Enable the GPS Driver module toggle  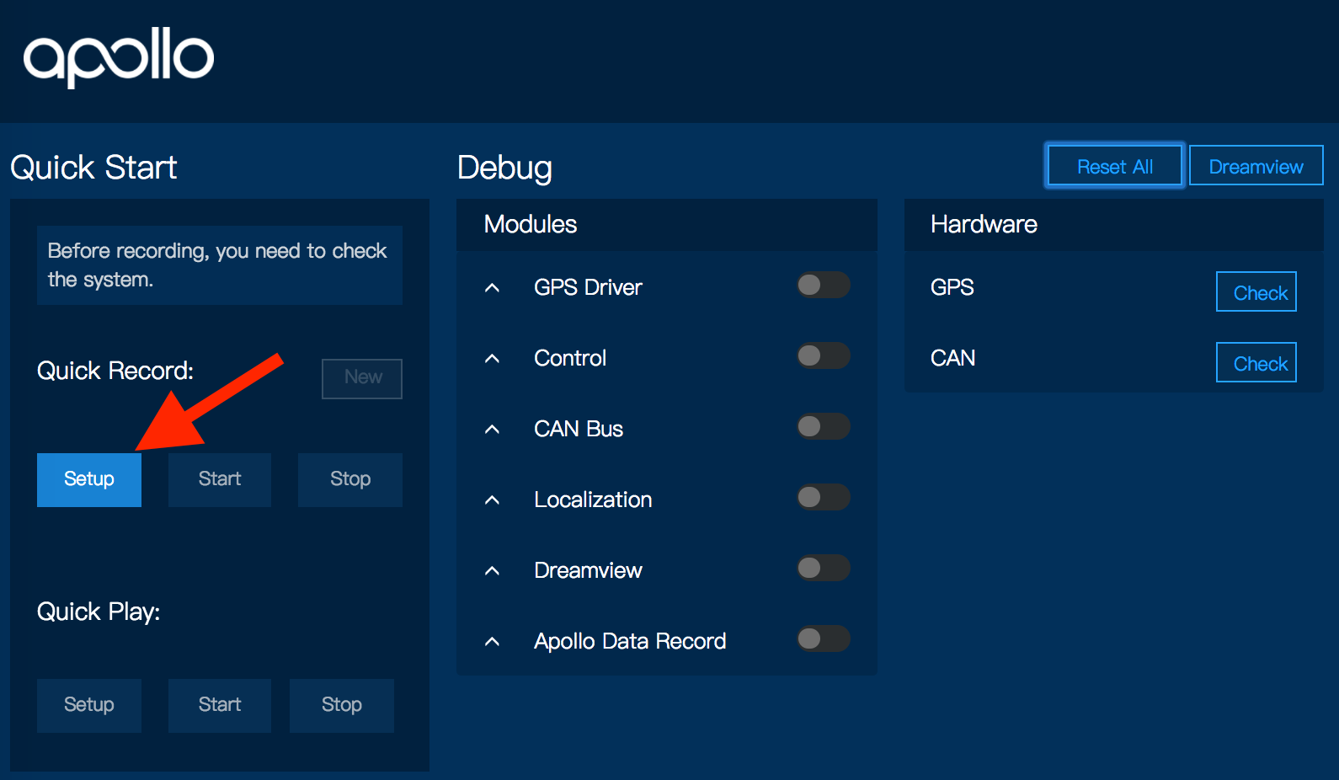coord(823,285)
